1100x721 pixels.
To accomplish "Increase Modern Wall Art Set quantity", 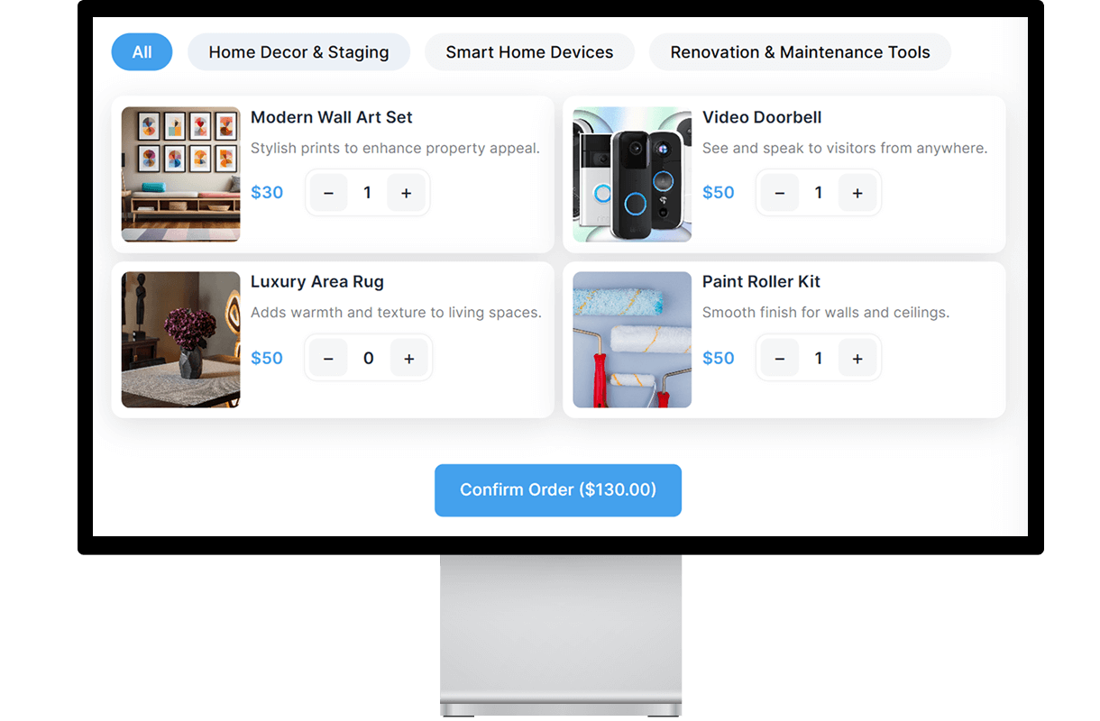I will pyautogui.click(x=406, y=193).
